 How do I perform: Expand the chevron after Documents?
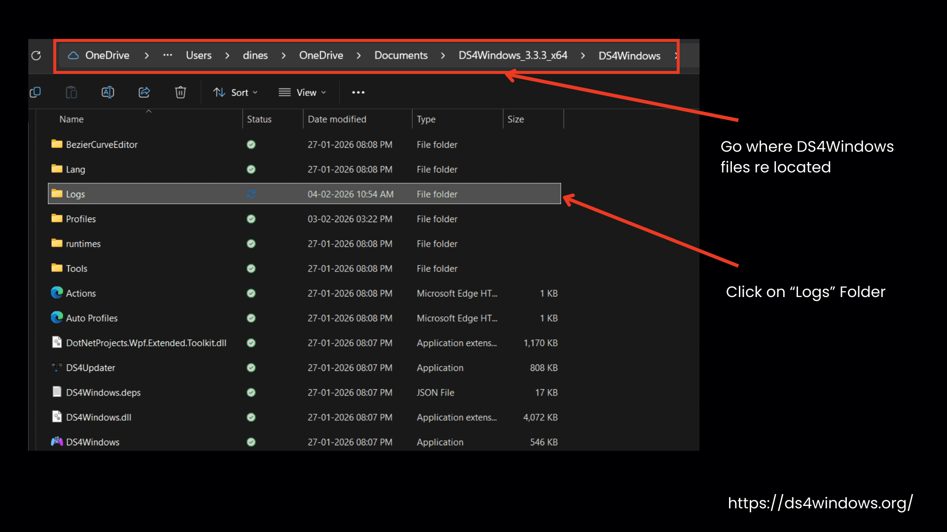pos(443,56)
